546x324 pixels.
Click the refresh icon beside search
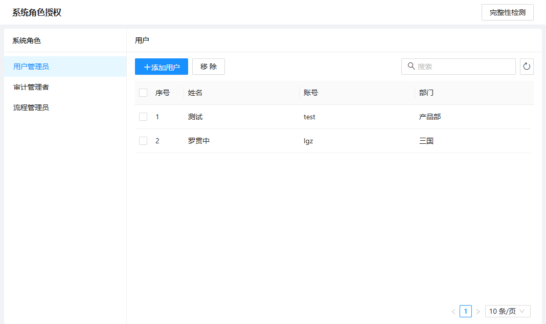(527, 66)
